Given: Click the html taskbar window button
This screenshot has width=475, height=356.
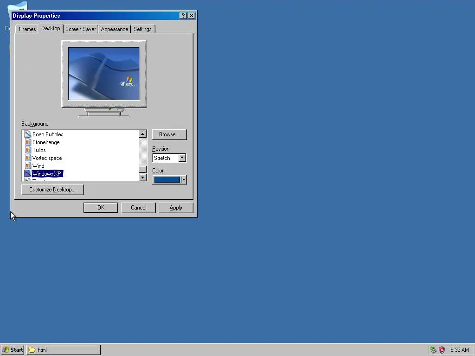Looking at the screenshot, I should coord(64,350).
